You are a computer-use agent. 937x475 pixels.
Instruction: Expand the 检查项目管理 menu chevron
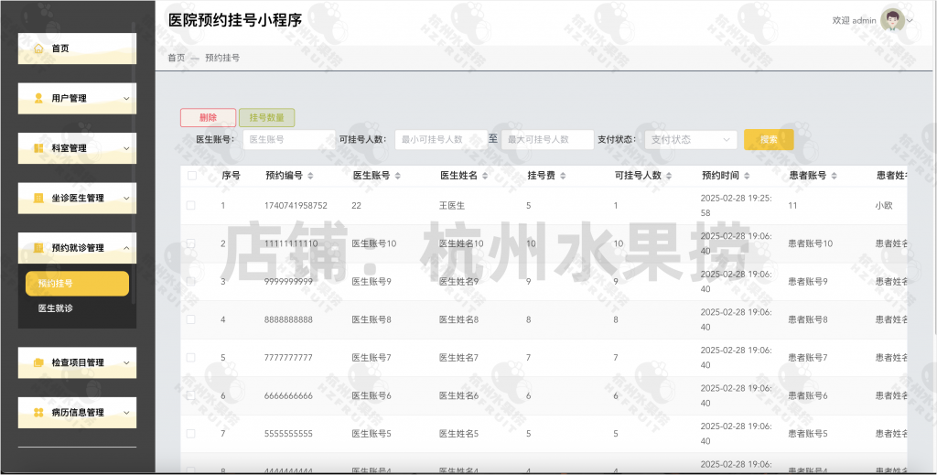click(x=126, y=362)
